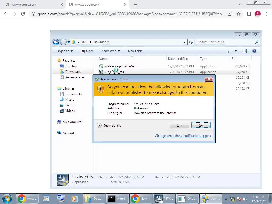Open Downloads in the navigation pane
The image size is (272, 204).
[x=73, y=72]
